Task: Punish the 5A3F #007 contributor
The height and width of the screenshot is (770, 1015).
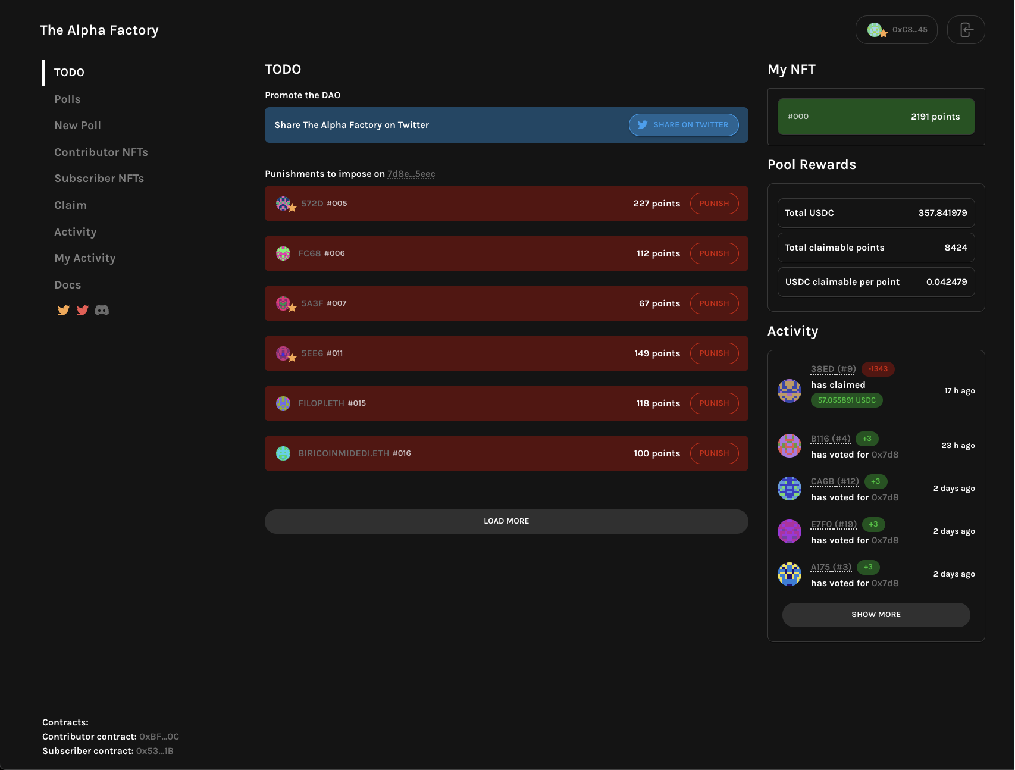Action: click(x=714, y=303)
